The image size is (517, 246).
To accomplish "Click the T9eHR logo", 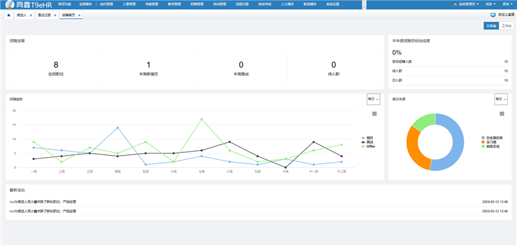I will coord(28,5).
